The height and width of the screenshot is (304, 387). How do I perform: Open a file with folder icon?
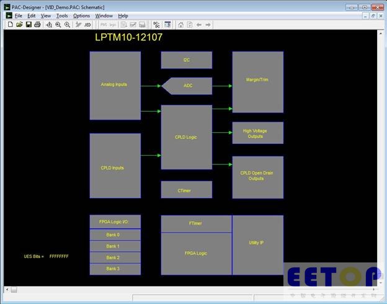pyautogui.click(x=19, y=24)
